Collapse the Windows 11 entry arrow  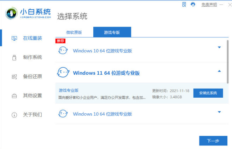[219, 71]
